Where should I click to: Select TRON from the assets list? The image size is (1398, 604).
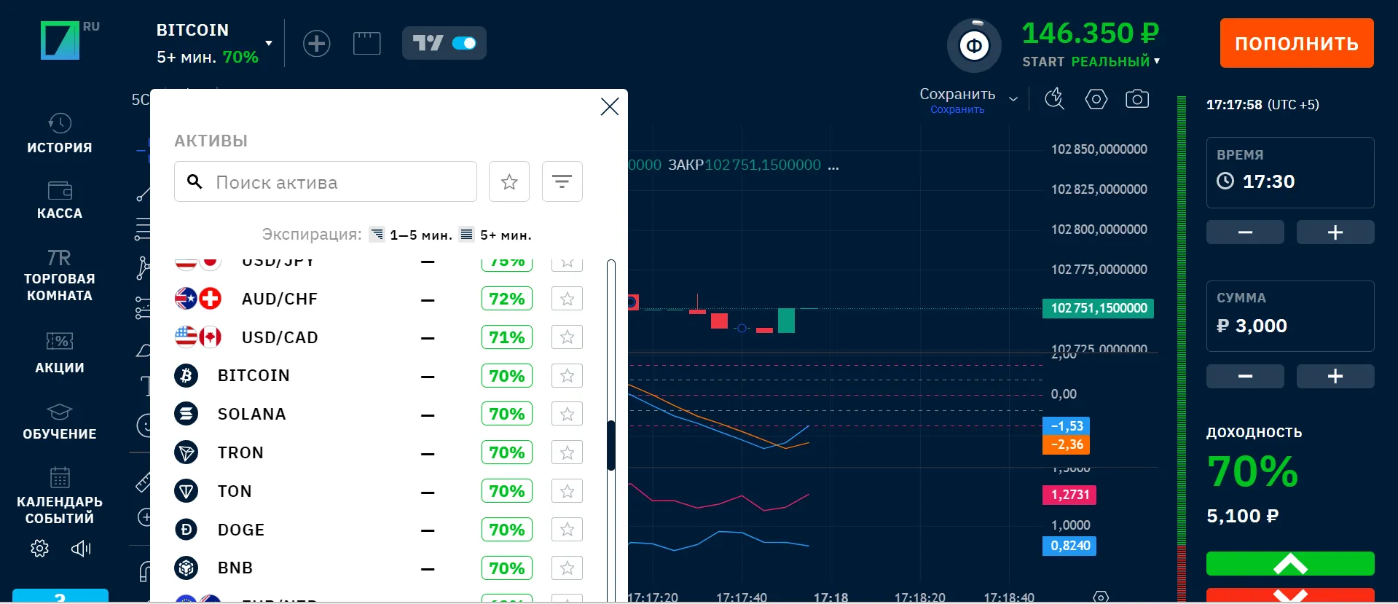[240, 452]
